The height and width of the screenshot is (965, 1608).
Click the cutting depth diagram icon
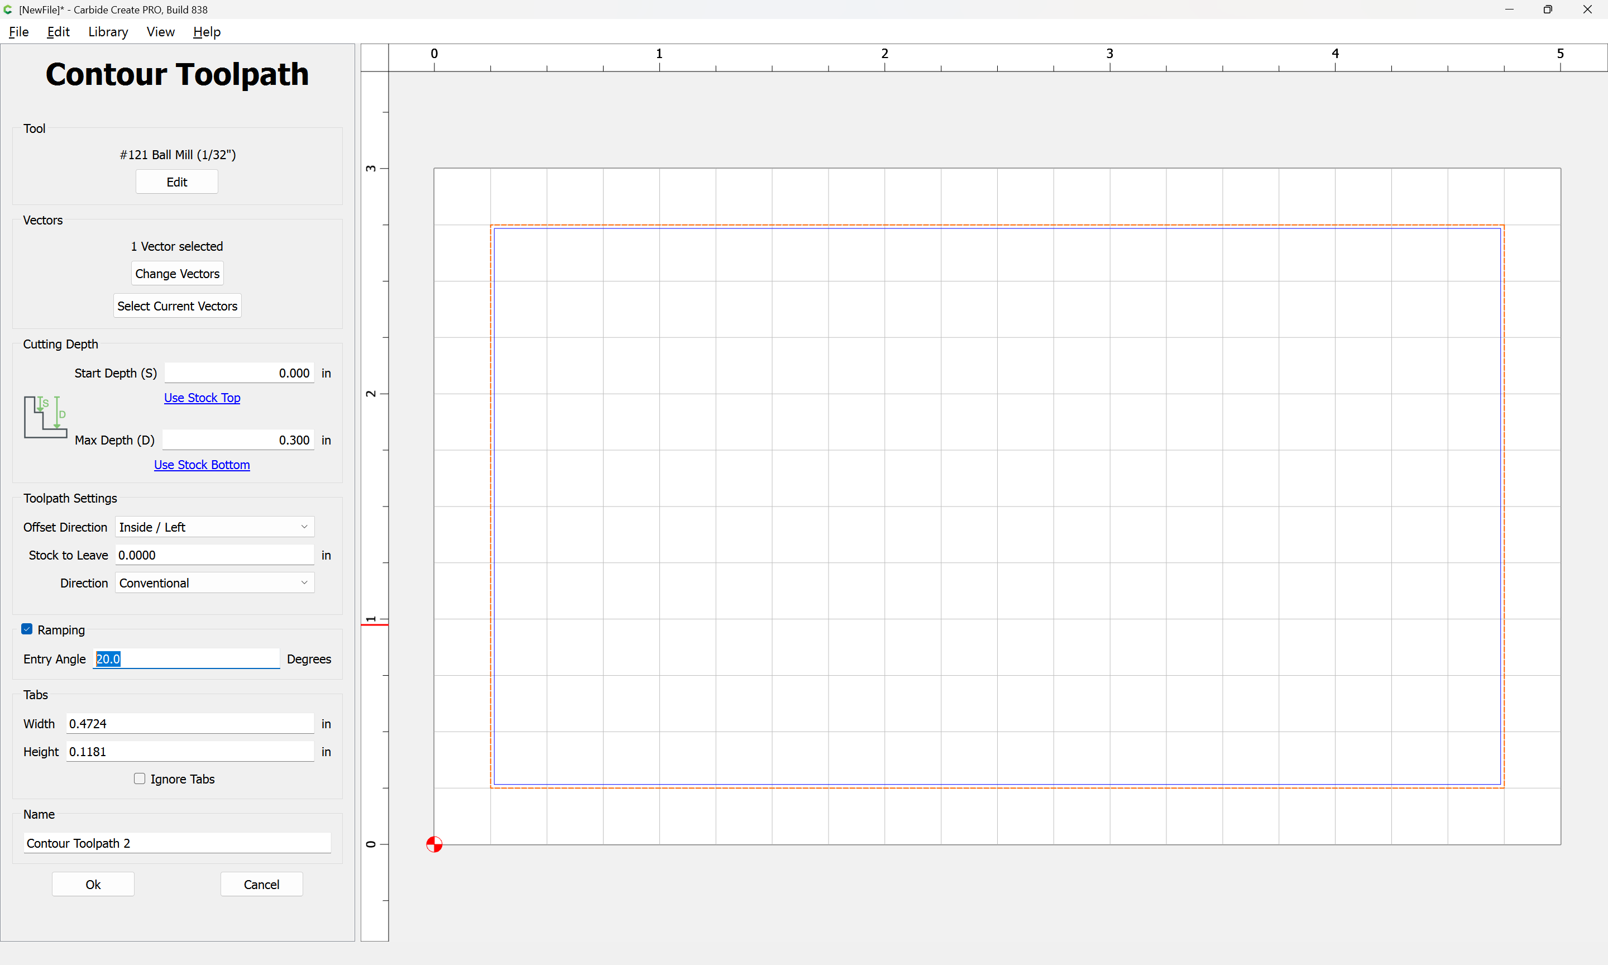coord(45,417)
